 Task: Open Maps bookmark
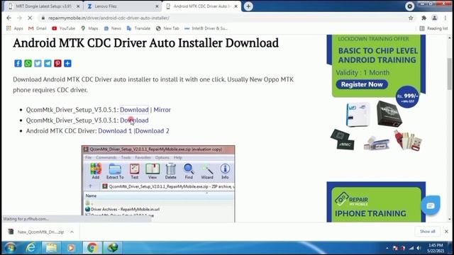(89, 28)
